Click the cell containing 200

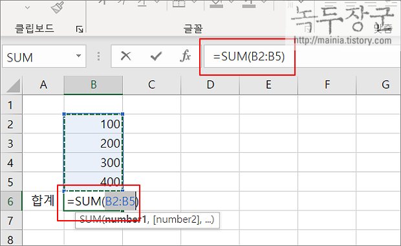click(93, 143)
